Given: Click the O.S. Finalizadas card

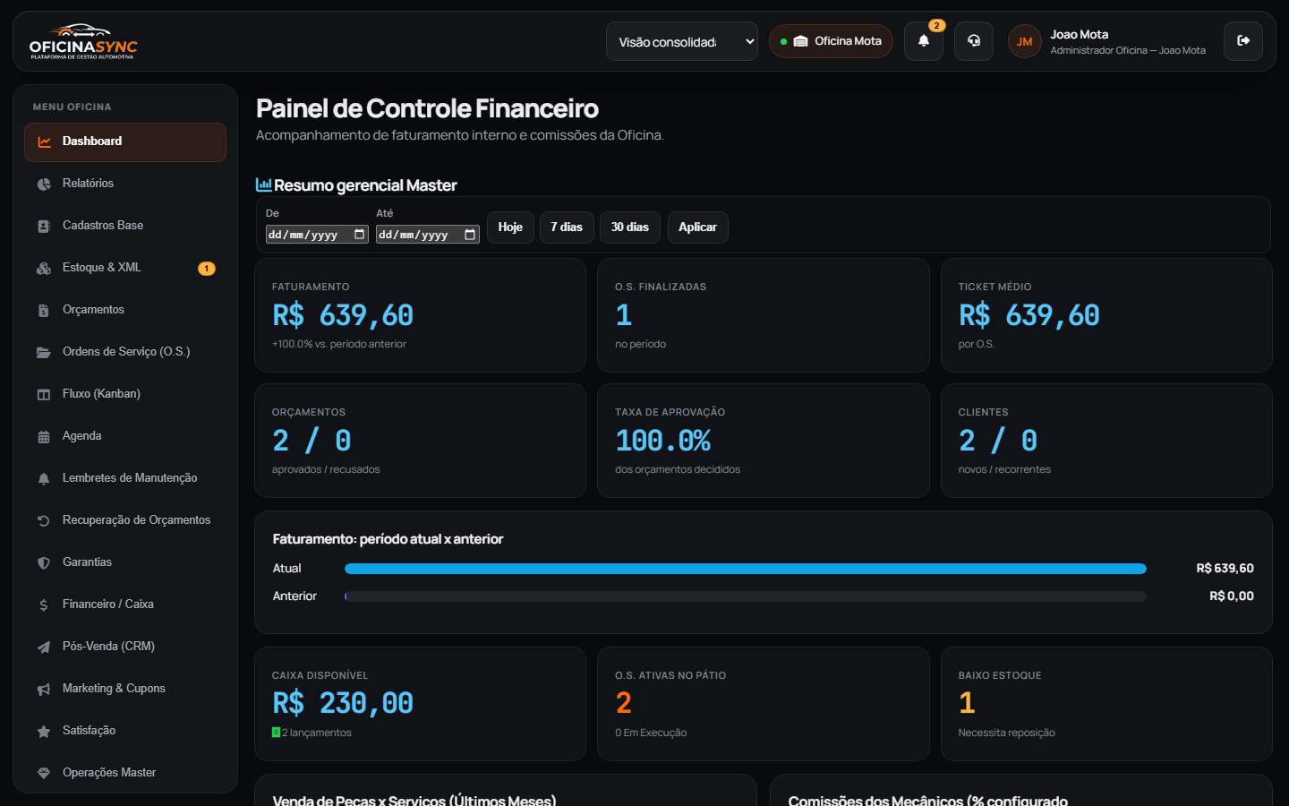Looking at the screenshot, I should click(x=764, y=315).
